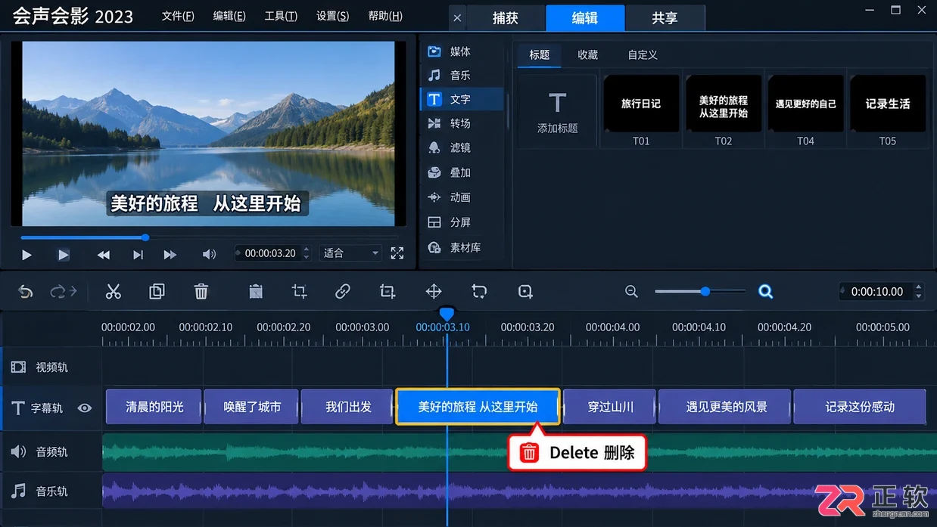Open the 文件(F) menu
937x527 pixels.
[x=178, y=16]
